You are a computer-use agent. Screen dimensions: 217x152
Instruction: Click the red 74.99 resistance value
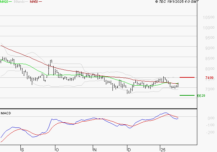[x=209, y=78]
